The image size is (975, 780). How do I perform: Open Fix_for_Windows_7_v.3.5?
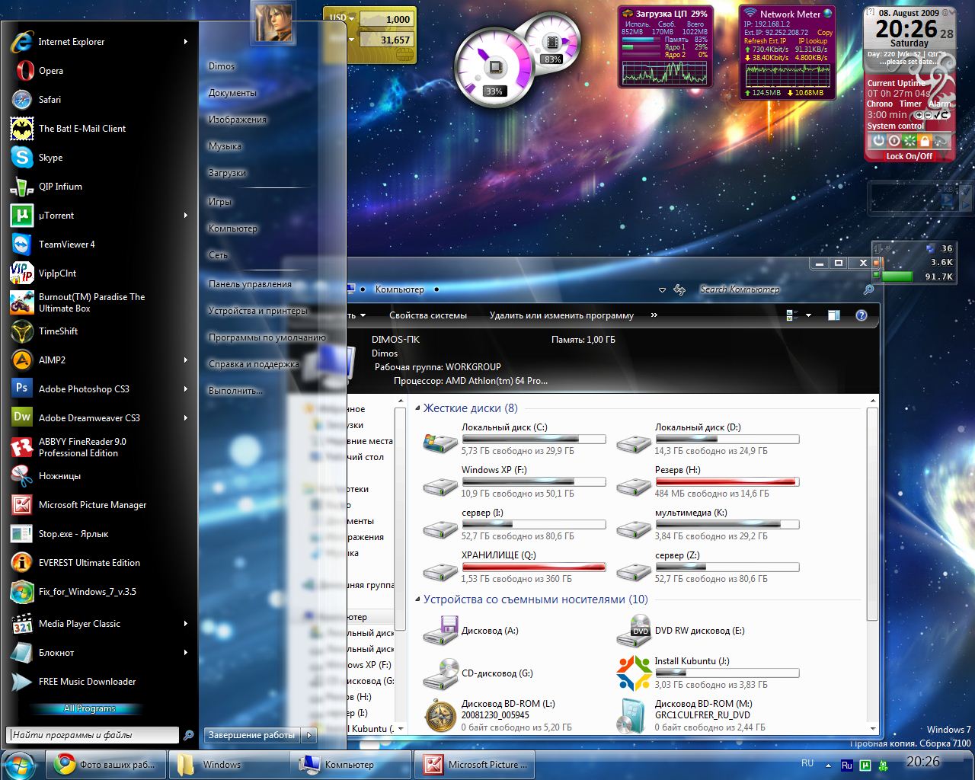99,592
